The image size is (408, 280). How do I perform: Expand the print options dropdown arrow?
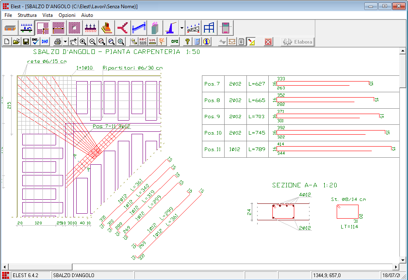[x=65, y=42]
